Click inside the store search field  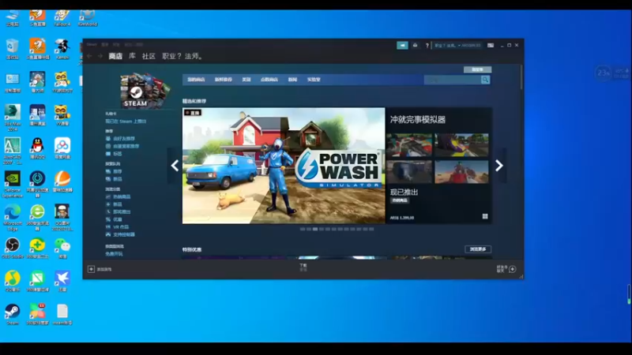452,80
